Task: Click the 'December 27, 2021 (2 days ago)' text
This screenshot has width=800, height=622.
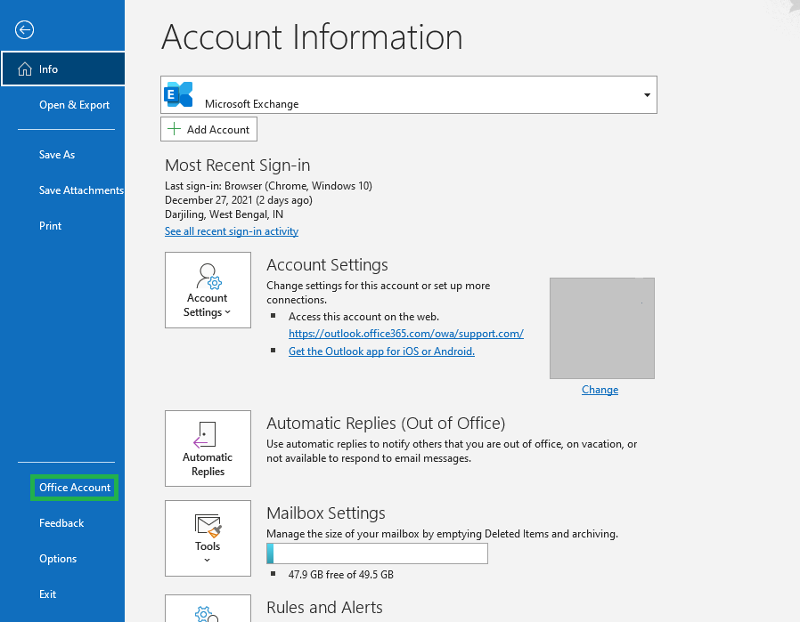Action: (238, 200)
